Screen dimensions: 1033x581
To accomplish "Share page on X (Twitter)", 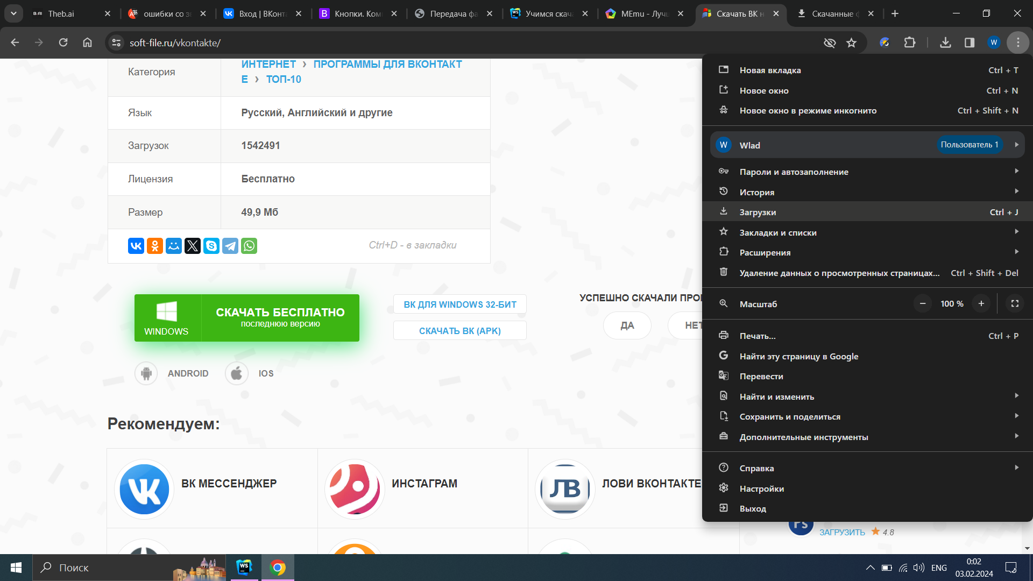I will tap(193, 246).
